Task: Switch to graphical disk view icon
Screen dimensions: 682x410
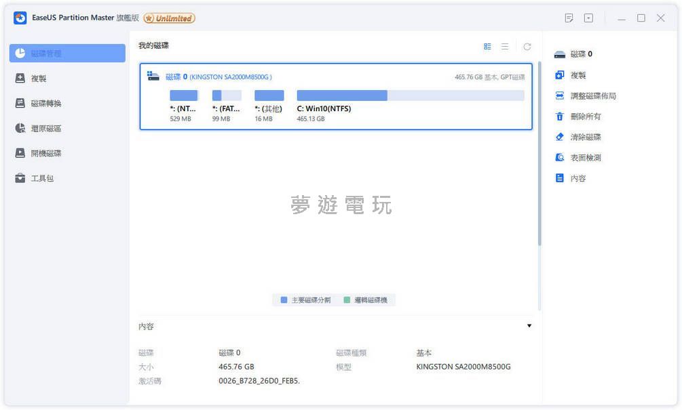Action: [487, 47]
